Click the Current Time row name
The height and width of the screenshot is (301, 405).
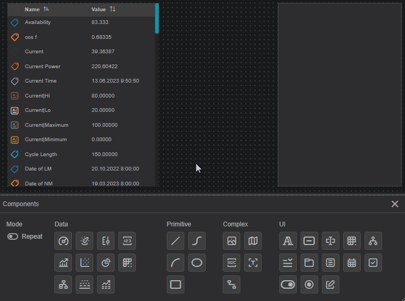click(x=40, y=81)
